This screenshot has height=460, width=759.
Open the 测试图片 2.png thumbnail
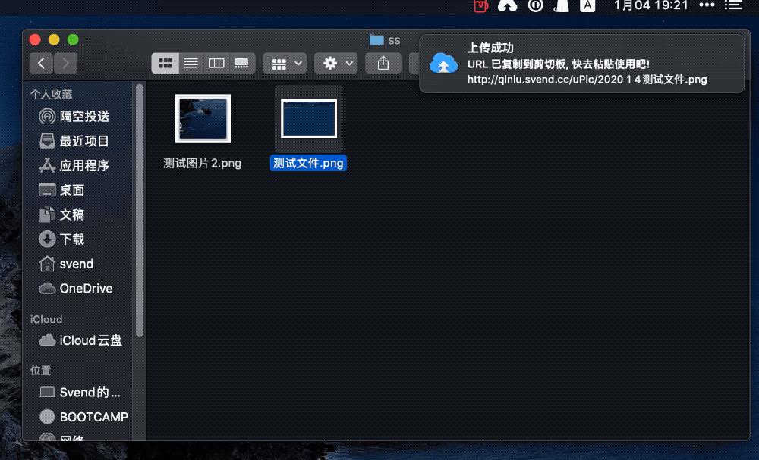pyautogui.click(x=203, y=118)
